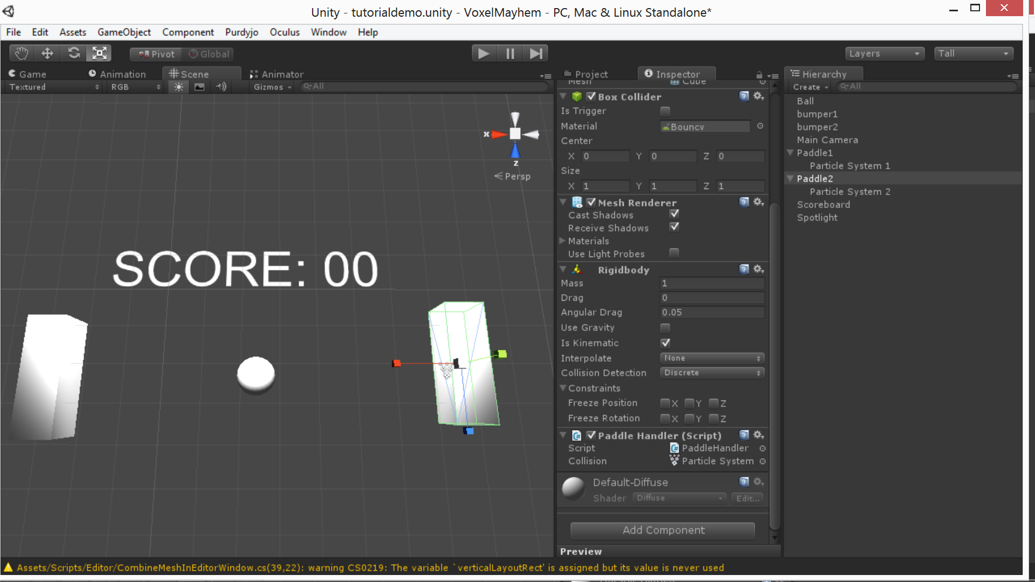Click the Rotate tool icon in toolbar

[x=73, y=53]
